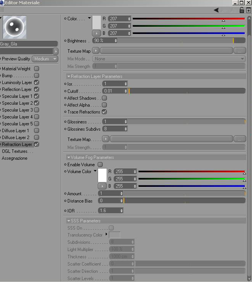Click the Glossines Subdivs value field

(x=113, y=129)
